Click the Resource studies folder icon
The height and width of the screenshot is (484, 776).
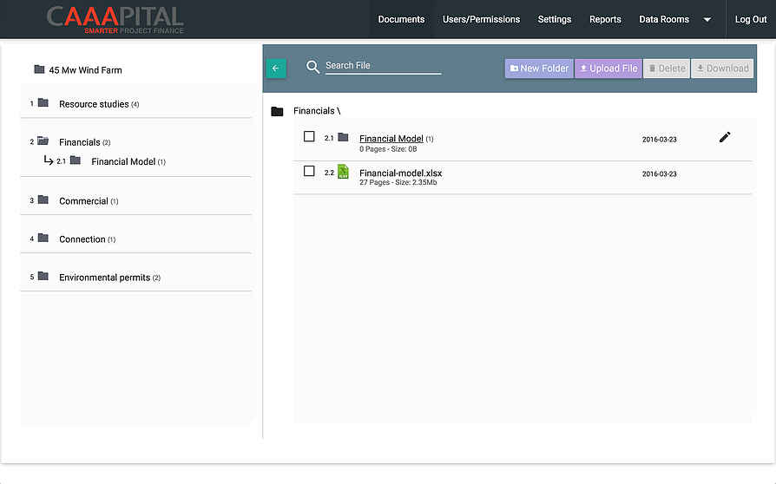43,103
